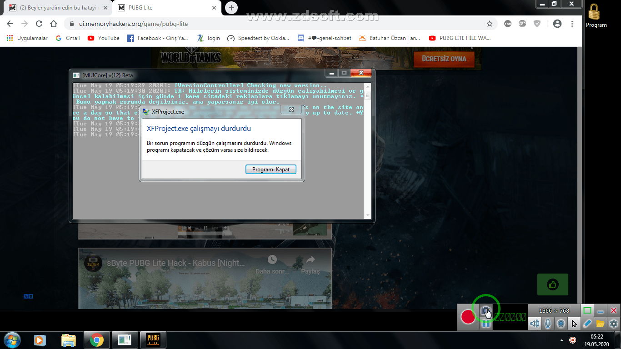Open the video channel avatar
This screenshot has width=621, height=349.
click(93, 264)
